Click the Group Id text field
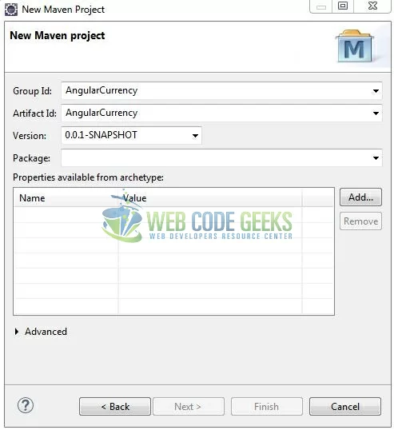 [216, 91]
